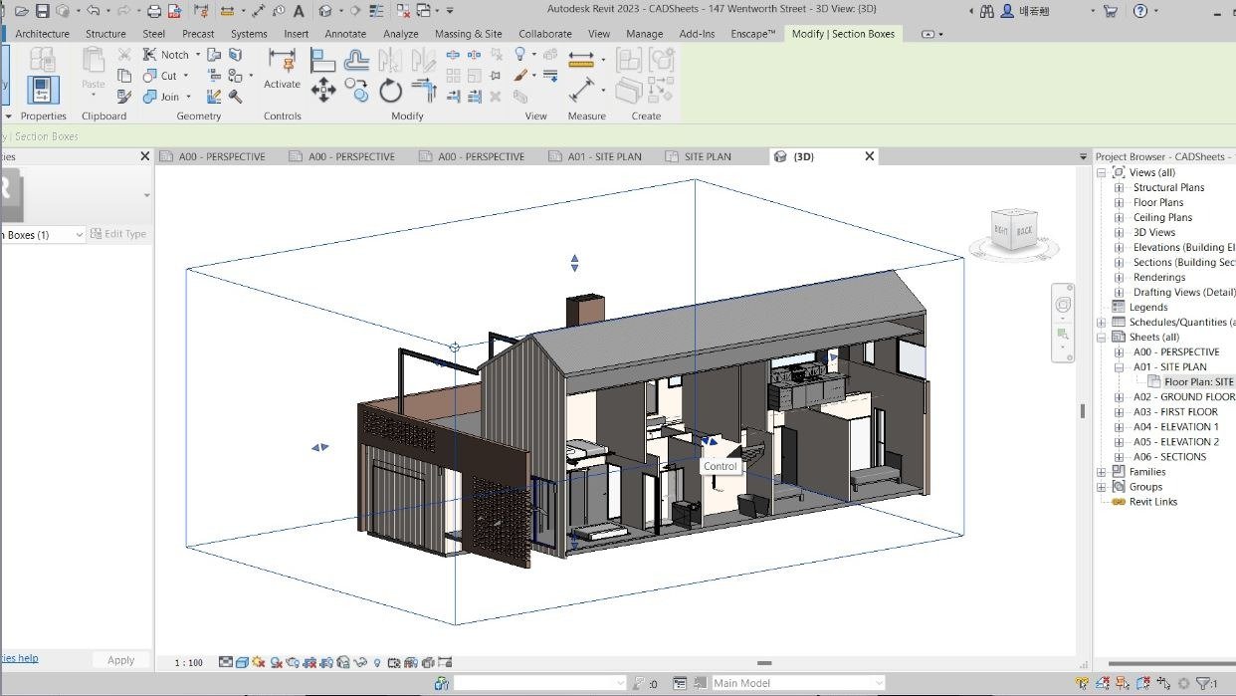This screenshot has width=1236, height=696.
Task: Toggle Temporary Hide/Isolate glasses icon
Action: 360,662
